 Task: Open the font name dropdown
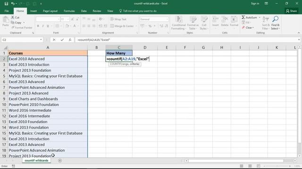coord(59,19)
